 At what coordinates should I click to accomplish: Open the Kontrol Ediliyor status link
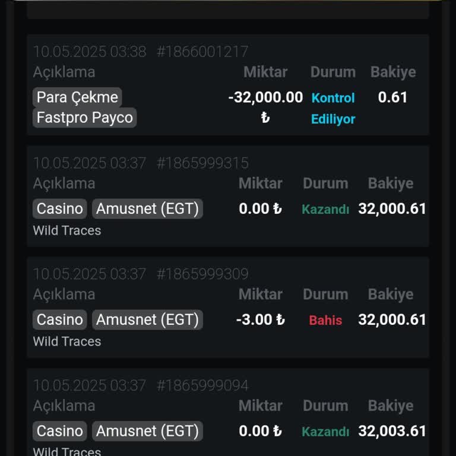tap(333, 108)
